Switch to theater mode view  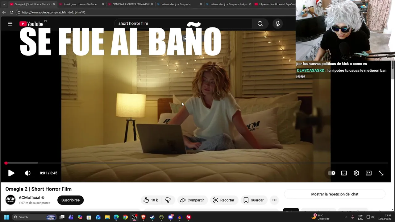coord(368,173)
